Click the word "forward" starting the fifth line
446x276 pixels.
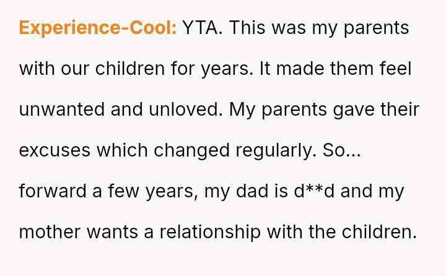point(53,191)
